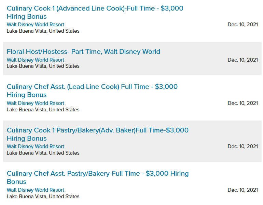The width and height of the screenshot is (263, 205).
Task: Click Lake Buena Vista location under Lead Line Cook
Action: click(x=43, y=110)
